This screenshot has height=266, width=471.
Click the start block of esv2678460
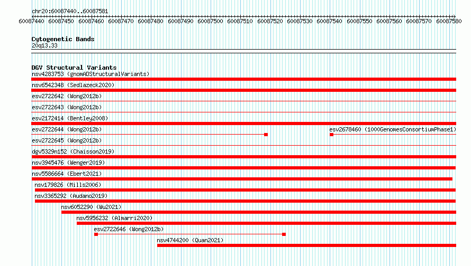(332, 135)
